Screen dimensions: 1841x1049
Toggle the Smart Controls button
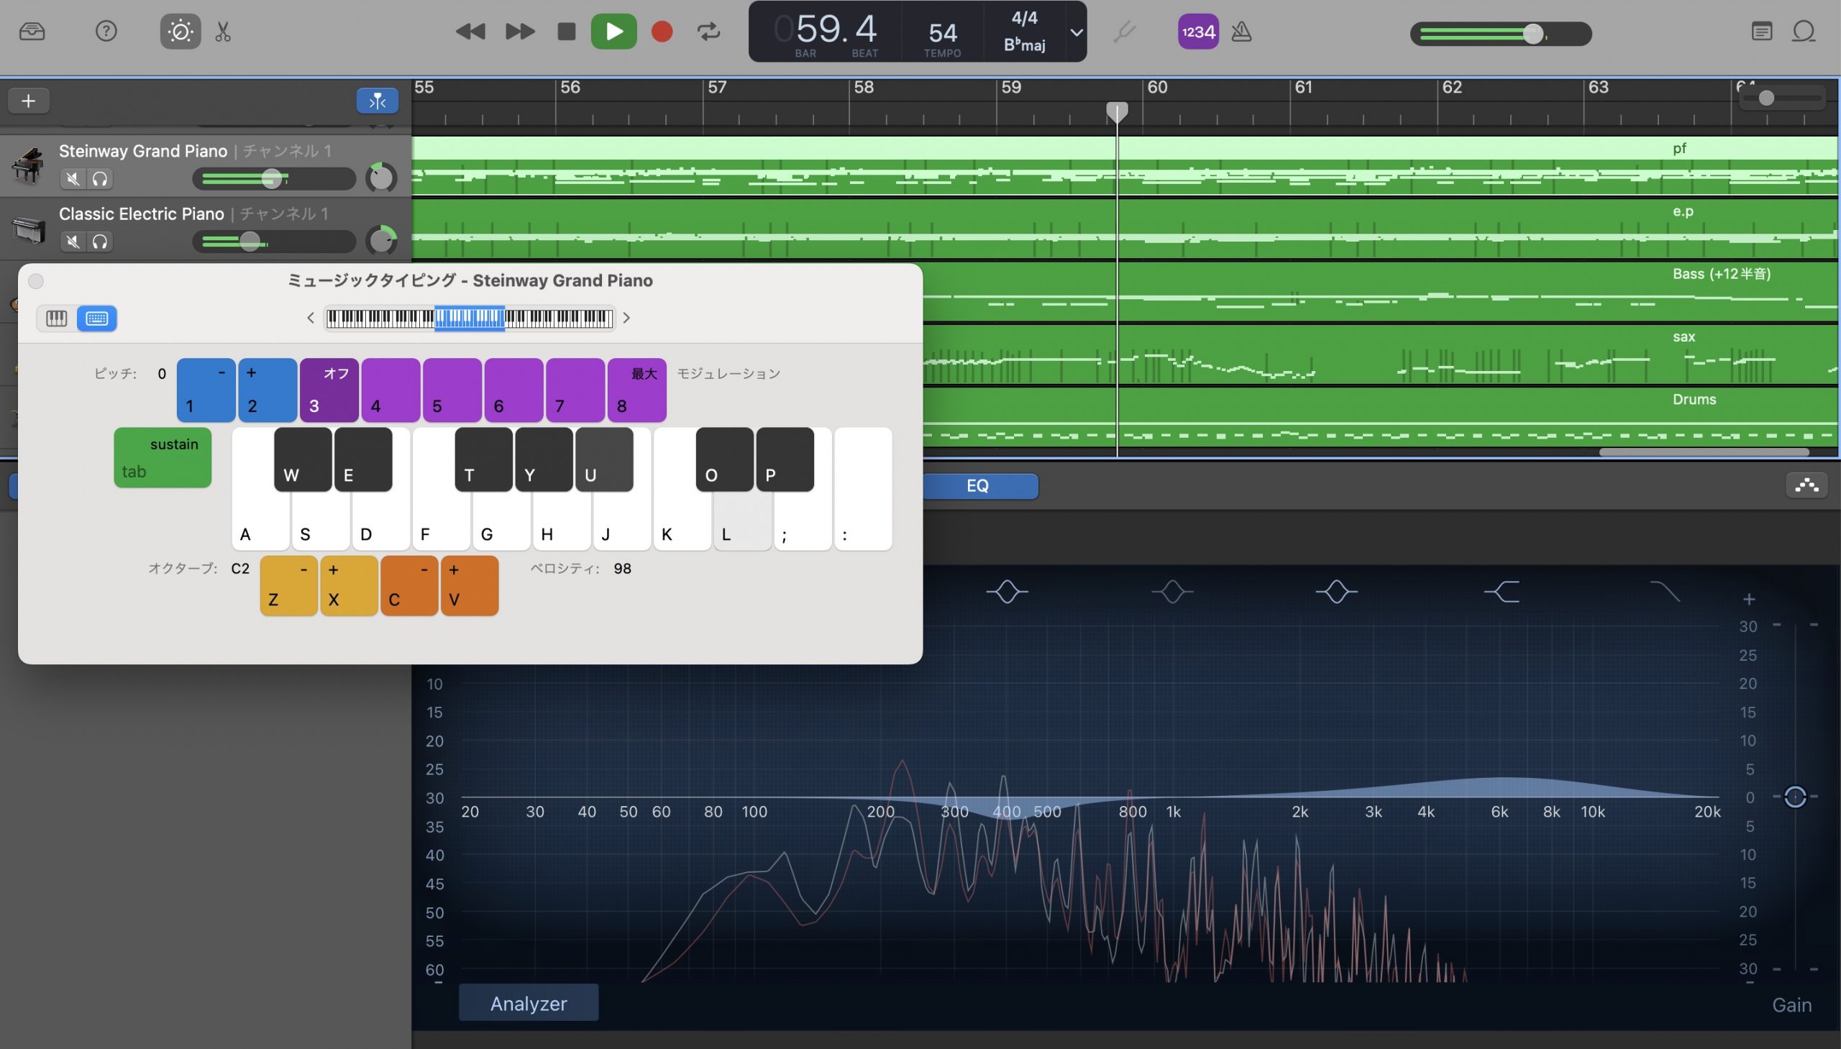(x=180, y=31)
